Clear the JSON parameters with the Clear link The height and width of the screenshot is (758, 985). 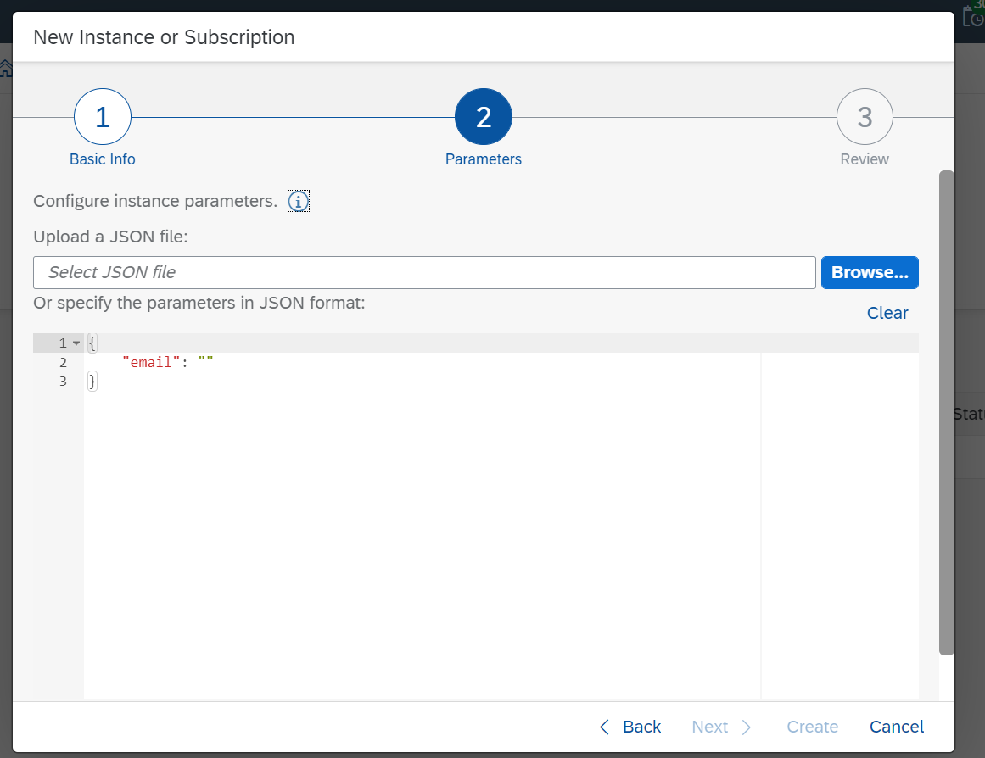click(887, 313)
